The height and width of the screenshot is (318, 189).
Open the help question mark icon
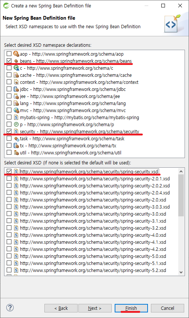pos(10,308)
